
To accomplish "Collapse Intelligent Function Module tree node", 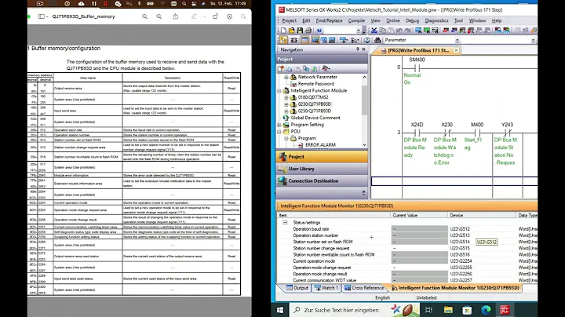I will click(279, 91).
